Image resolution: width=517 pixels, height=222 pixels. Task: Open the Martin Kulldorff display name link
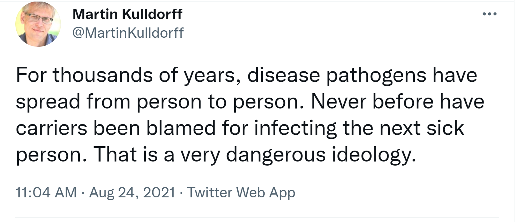[127, 14]
